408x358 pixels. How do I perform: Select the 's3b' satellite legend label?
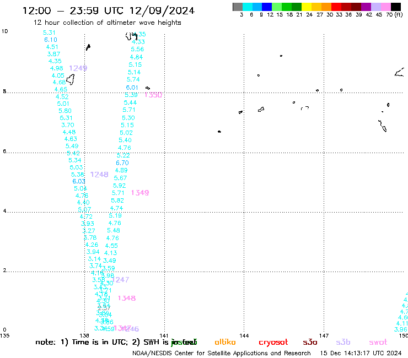point(343,342)
